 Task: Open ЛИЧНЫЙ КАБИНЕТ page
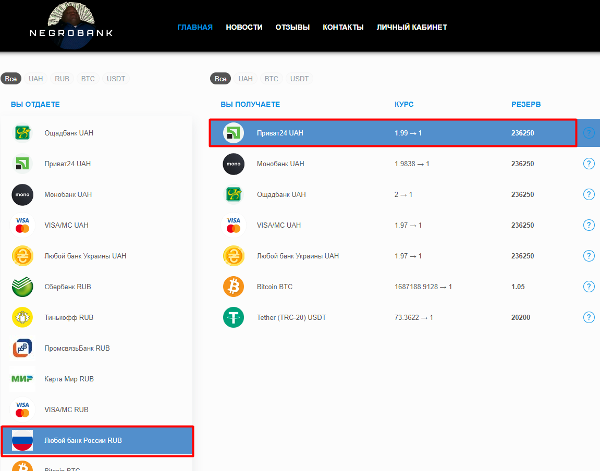point(412,27)
